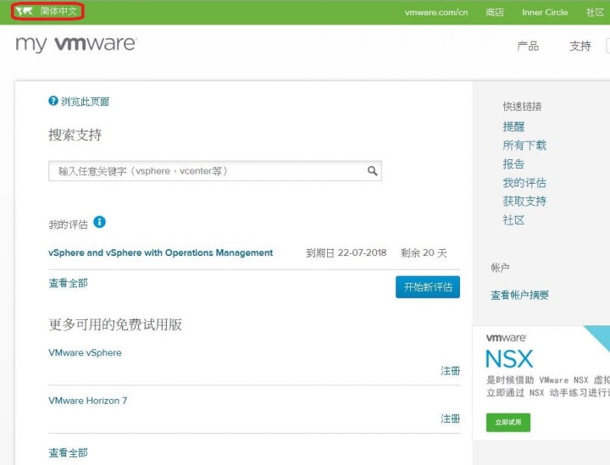Click 查看全部 under 我的评估

(68, 283)
